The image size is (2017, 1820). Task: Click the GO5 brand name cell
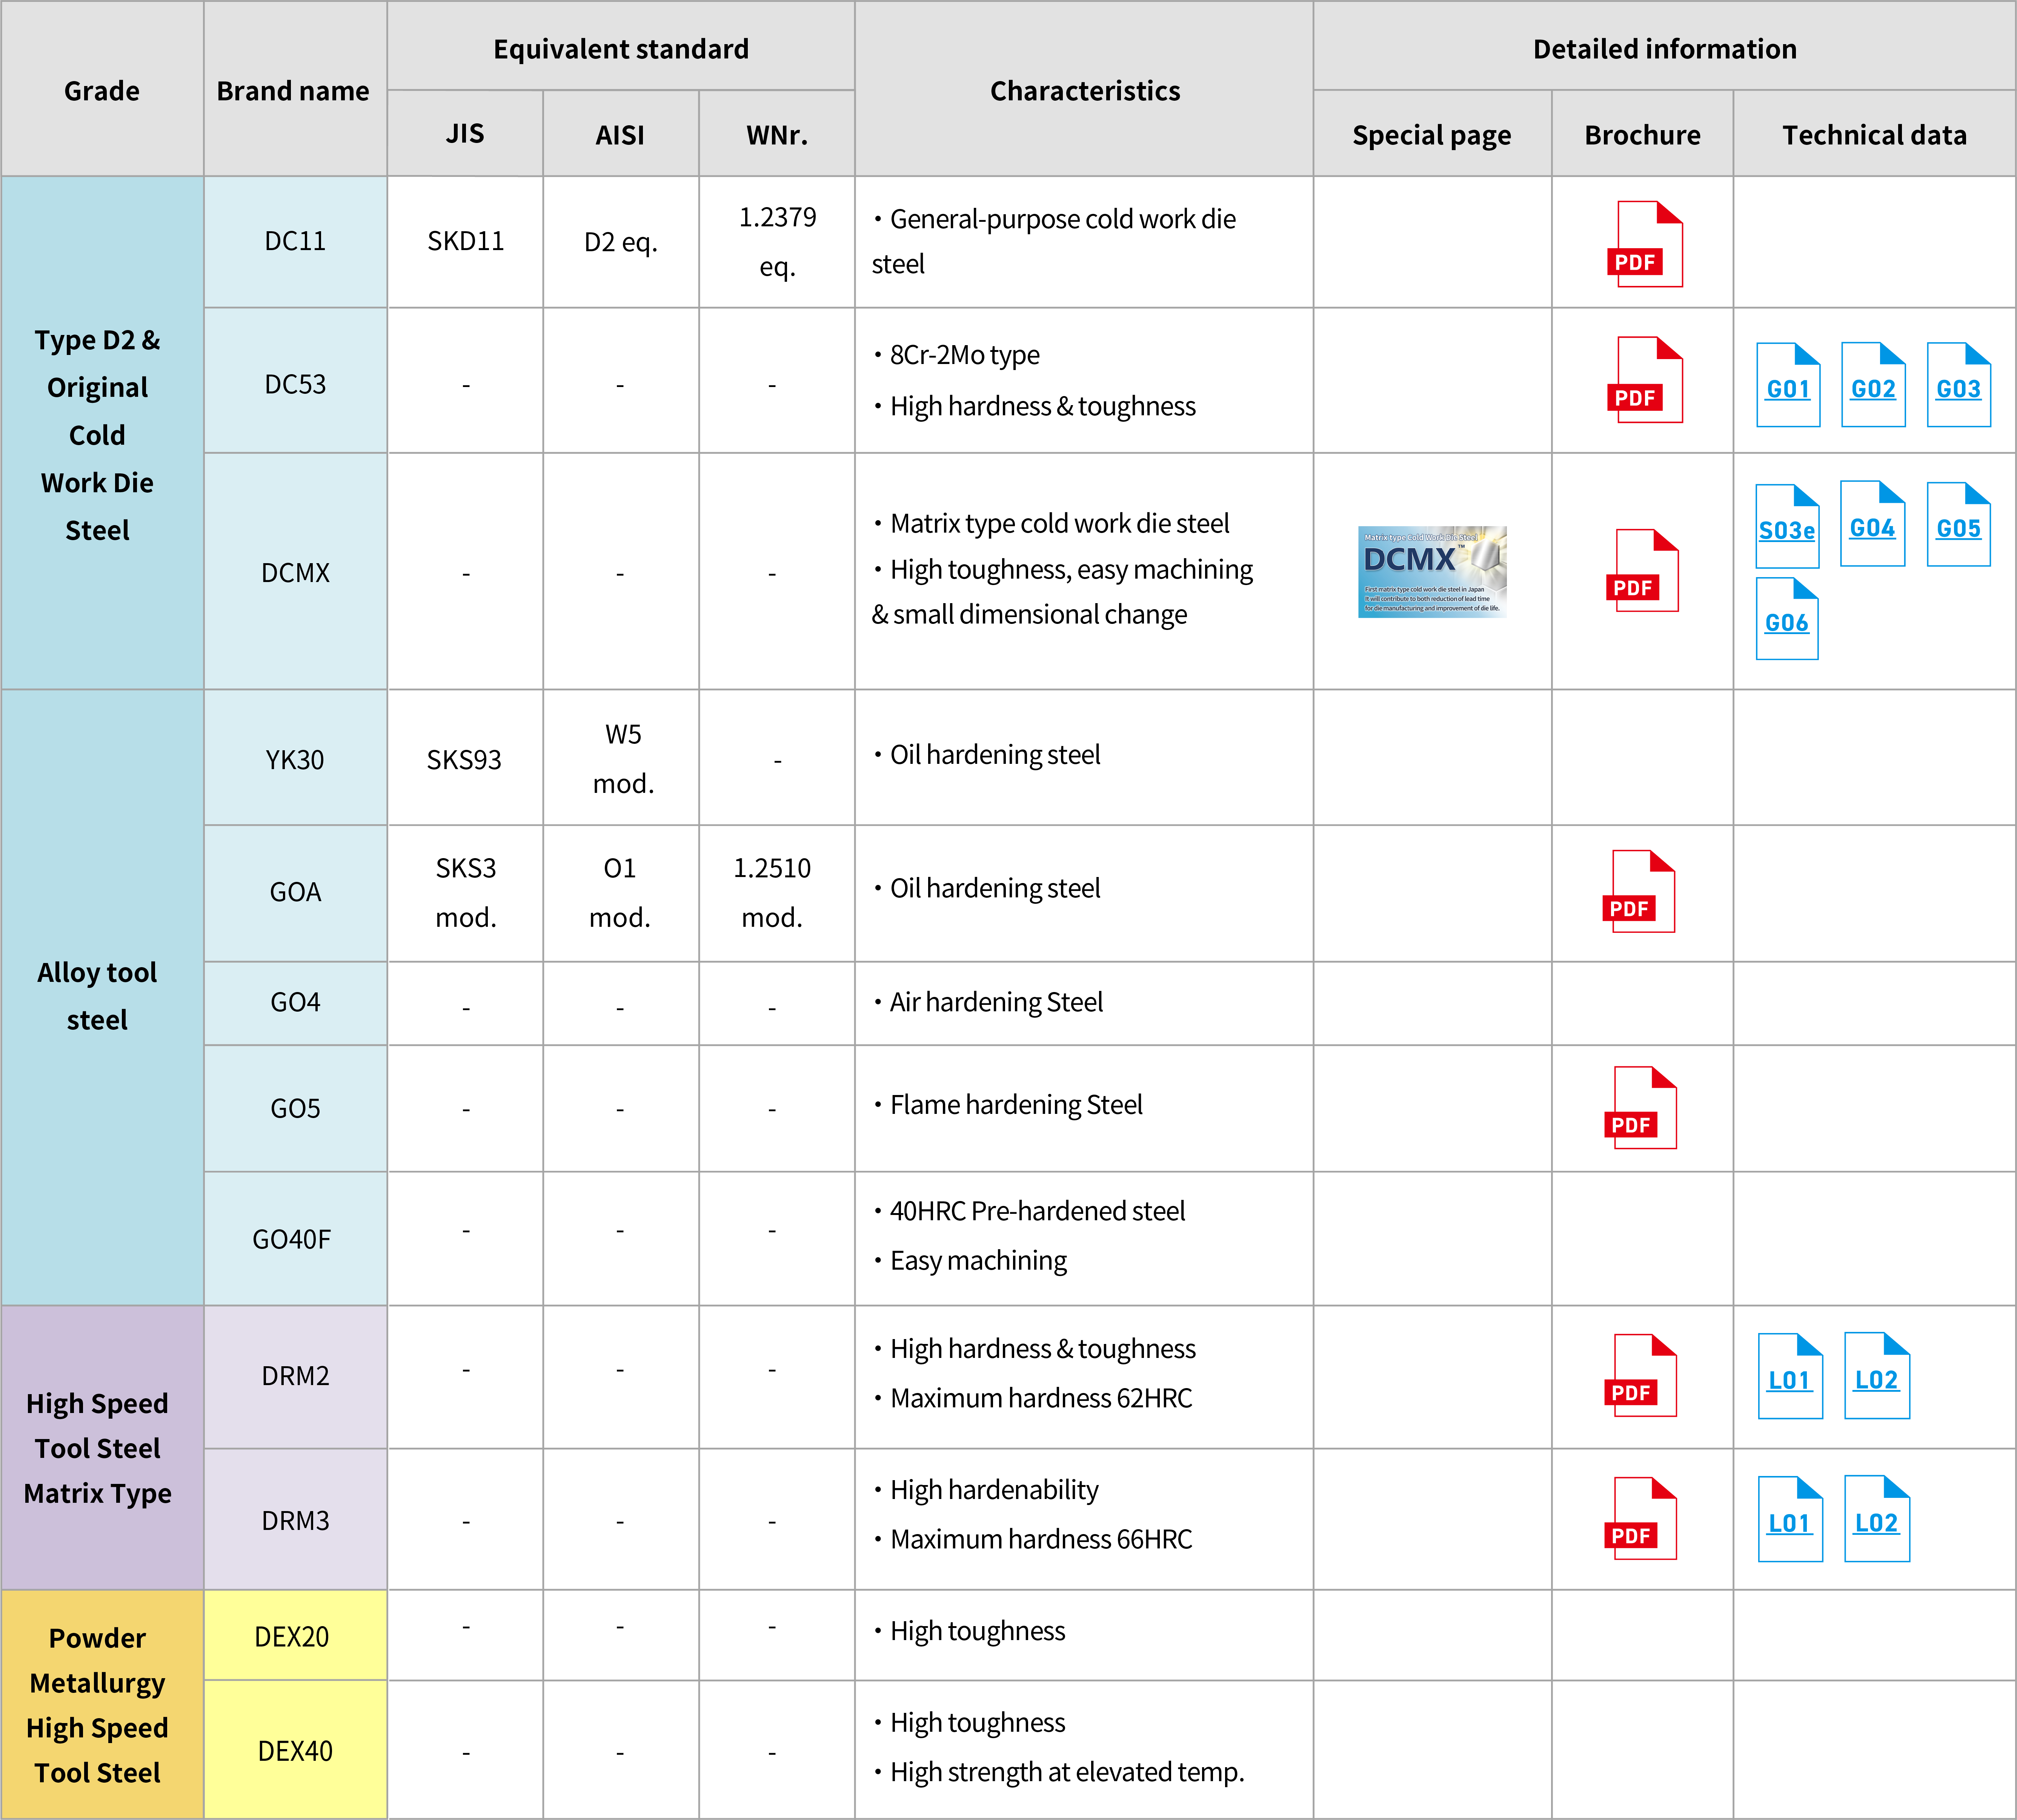click(x=295, y=1108)
